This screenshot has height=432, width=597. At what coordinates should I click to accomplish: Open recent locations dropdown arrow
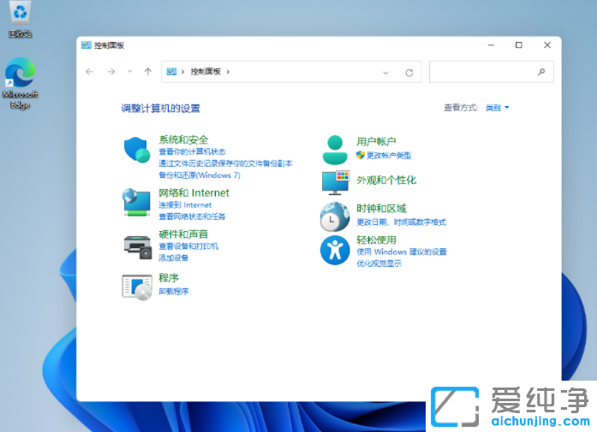tap(130, 72)
